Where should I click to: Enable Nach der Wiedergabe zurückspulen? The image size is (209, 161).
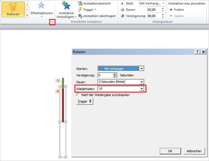tap(78, 95)
